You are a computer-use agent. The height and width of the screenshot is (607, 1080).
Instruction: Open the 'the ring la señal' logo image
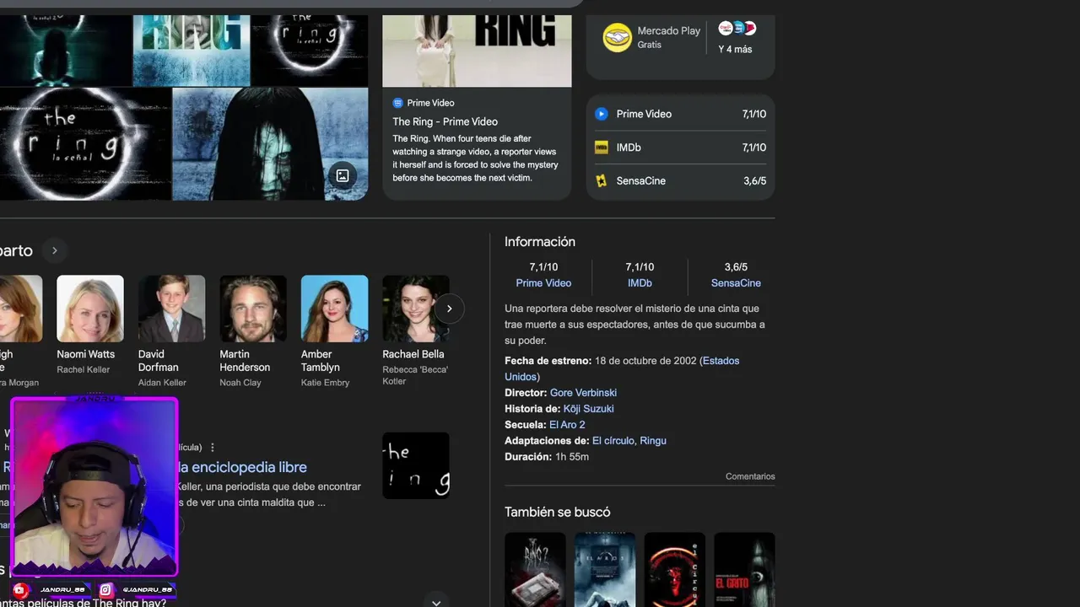85,144
